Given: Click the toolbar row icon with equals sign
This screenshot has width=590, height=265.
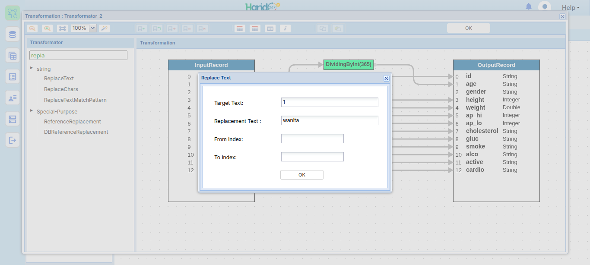Looking at the screenshot, I should [x=187, y=28].
